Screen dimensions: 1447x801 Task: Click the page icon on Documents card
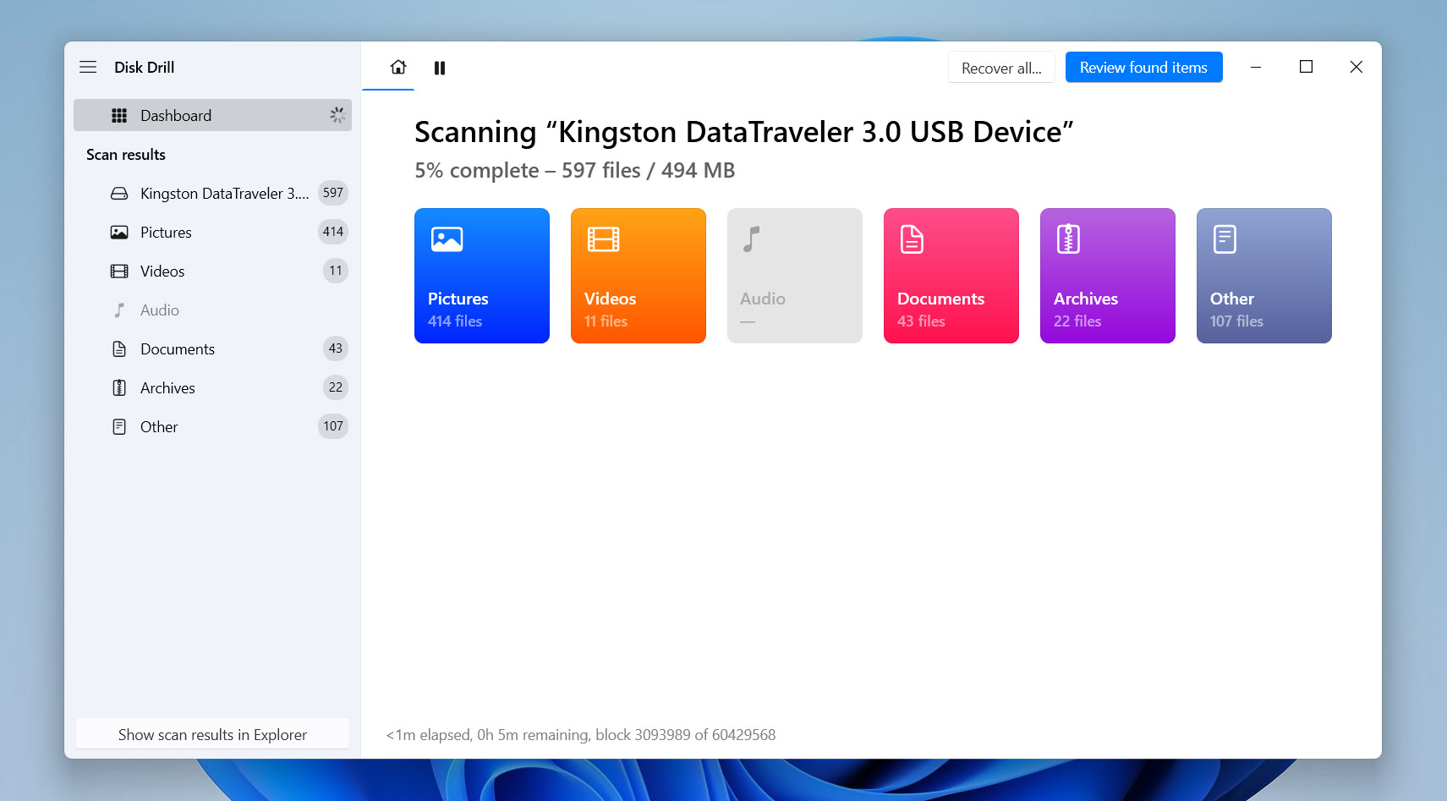[912, 239]
